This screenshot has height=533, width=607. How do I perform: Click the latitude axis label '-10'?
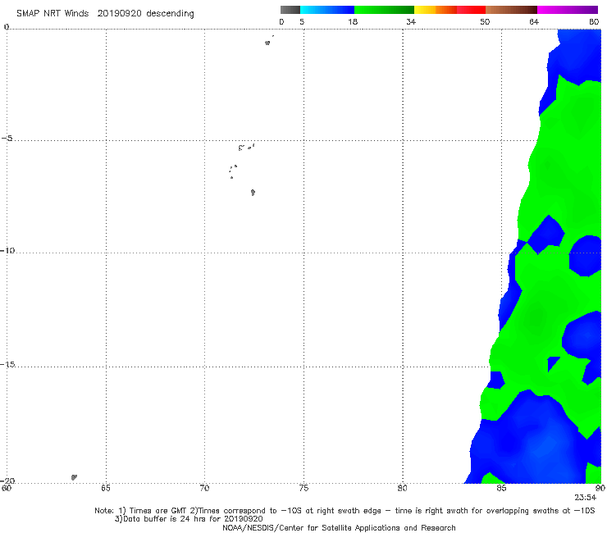tap(7, 250)
